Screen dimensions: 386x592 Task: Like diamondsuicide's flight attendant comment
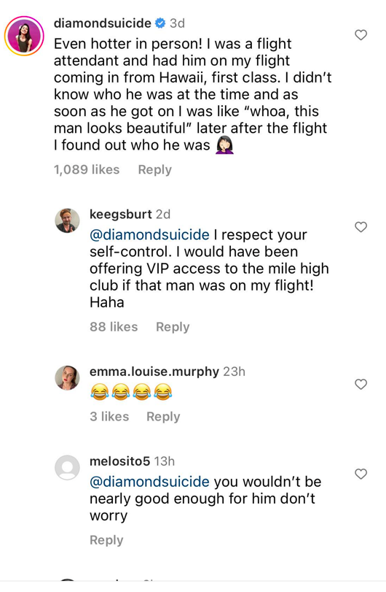(361, 35)
